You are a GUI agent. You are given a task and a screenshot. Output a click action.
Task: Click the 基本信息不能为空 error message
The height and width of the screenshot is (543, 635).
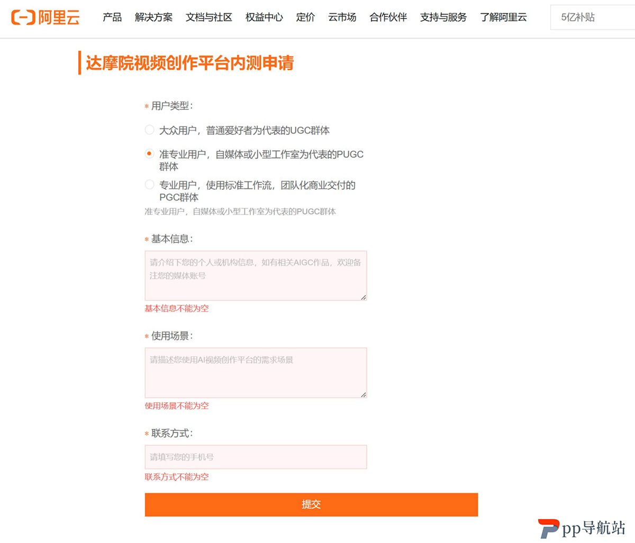(177, 308)
